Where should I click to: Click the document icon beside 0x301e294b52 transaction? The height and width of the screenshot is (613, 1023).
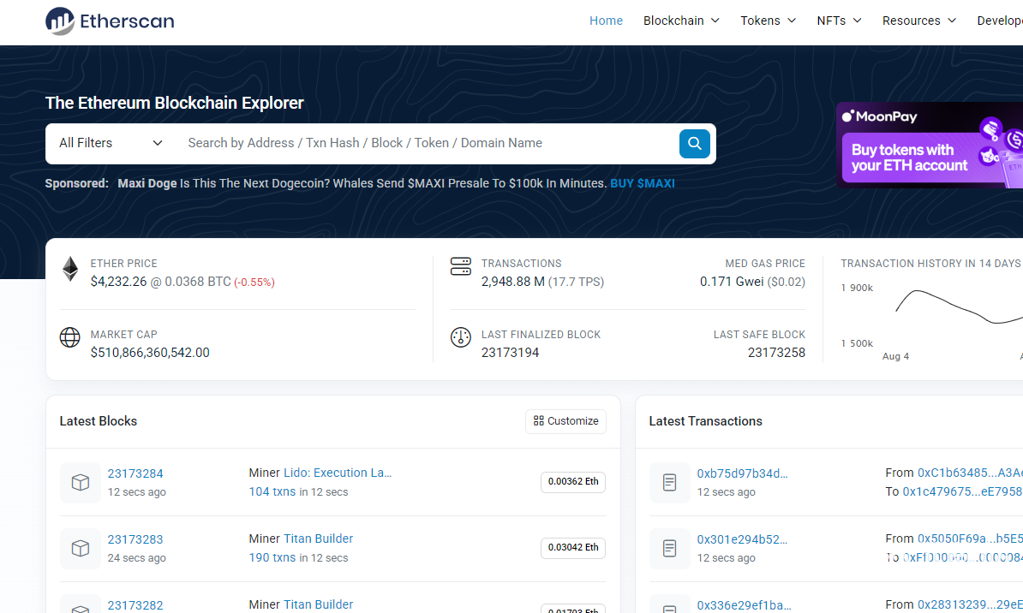669,549
